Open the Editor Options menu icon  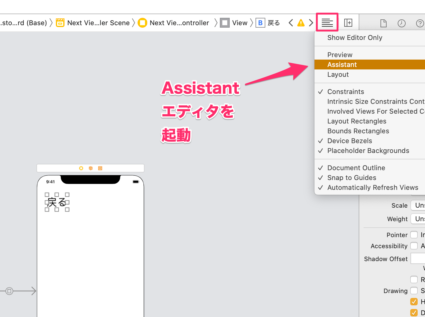pos(327,22)
